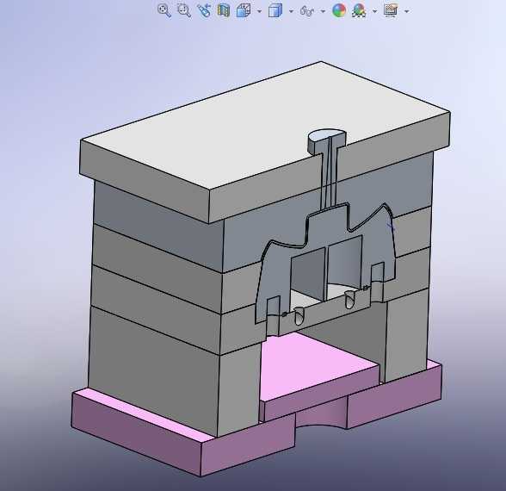Screen dimensions: 506x491
Task: Open the View Settings dropdown arrow
Action: click(406, 11)
